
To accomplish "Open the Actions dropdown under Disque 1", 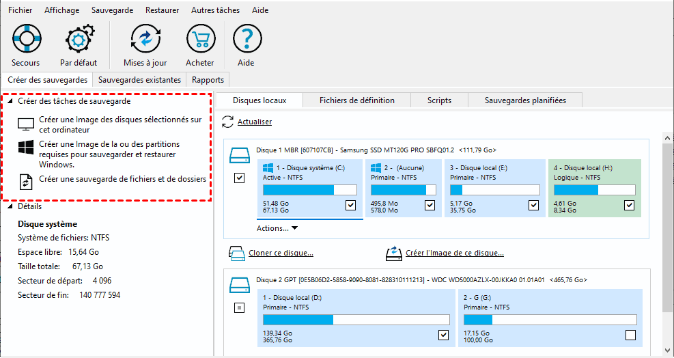I will 277,228.
